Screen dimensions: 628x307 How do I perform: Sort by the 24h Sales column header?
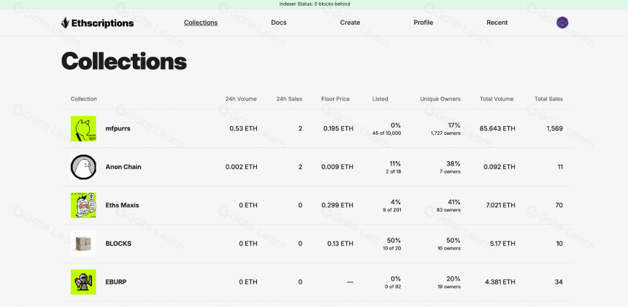289,99
